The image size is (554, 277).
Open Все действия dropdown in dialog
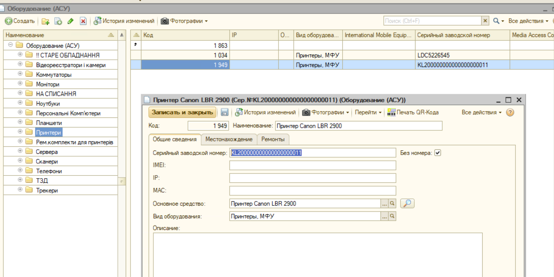[482, 112]
